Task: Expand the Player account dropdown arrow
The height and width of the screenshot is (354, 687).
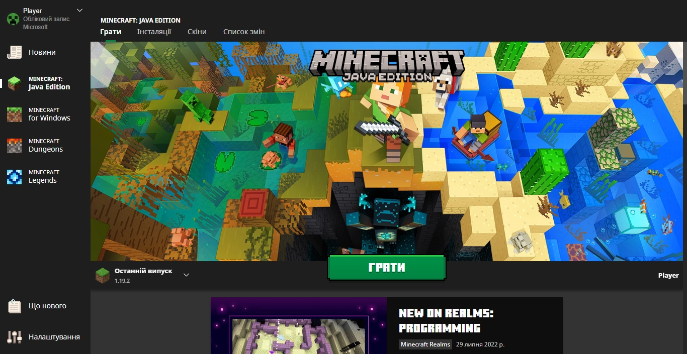Action: tap(79, 11)
